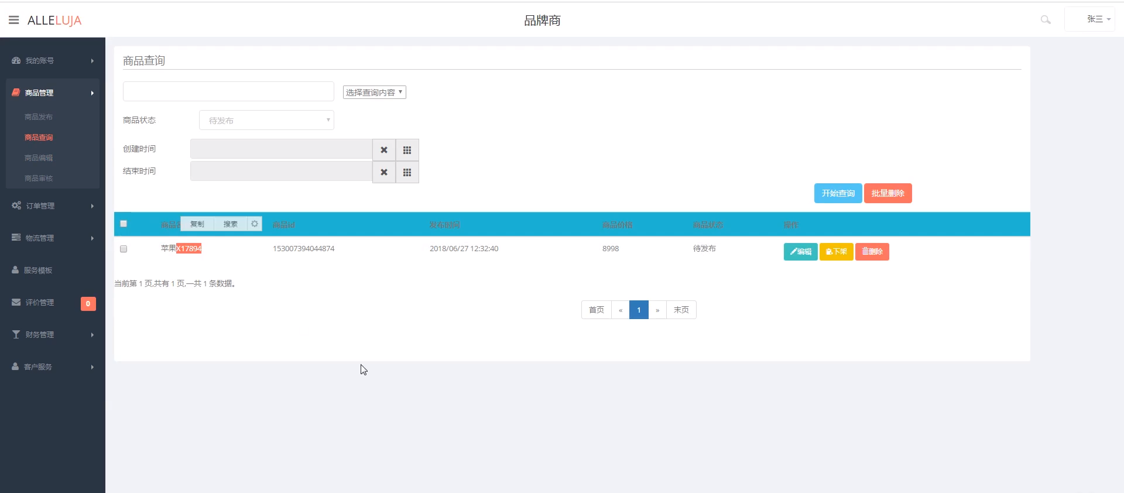Viewport: 1124px width, 493px height.
Task: Clear 结束时间 with the X icon
Action: (384, 172)
